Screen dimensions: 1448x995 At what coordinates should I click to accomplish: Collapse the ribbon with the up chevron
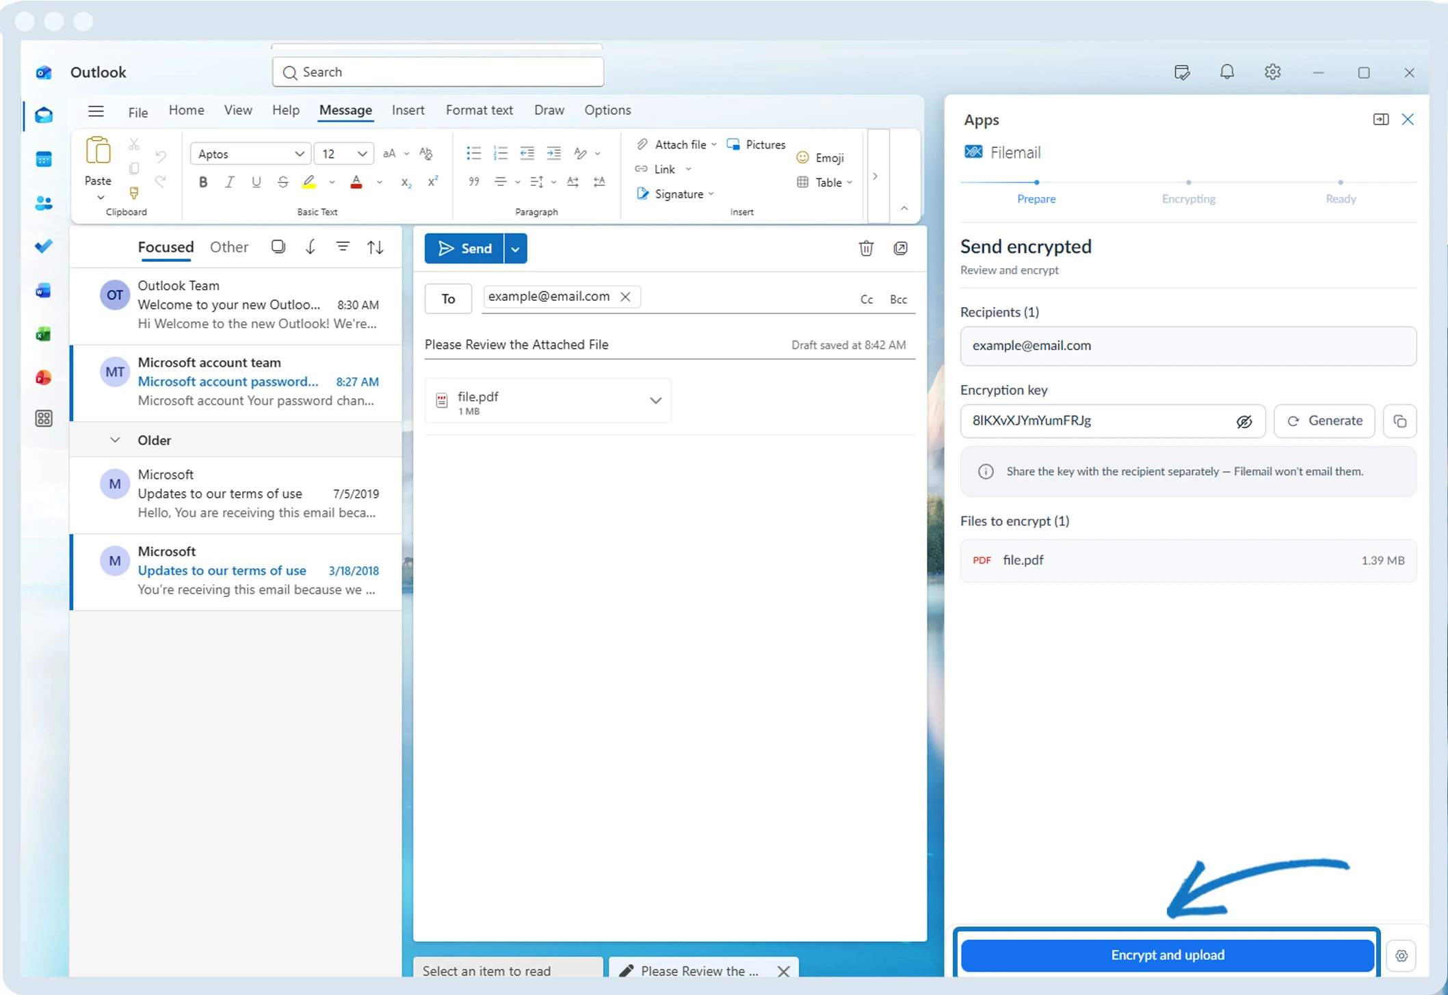click(x=904, y=209)
